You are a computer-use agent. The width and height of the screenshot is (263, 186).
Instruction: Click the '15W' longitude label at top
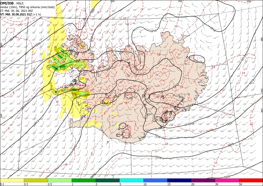pyautogui.click(x=180, y=1)
